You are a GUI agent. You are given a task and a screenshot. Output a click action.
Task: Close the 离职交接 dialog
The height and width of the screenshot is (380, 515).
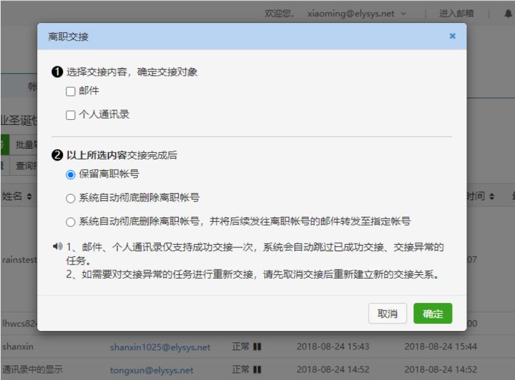453,36
